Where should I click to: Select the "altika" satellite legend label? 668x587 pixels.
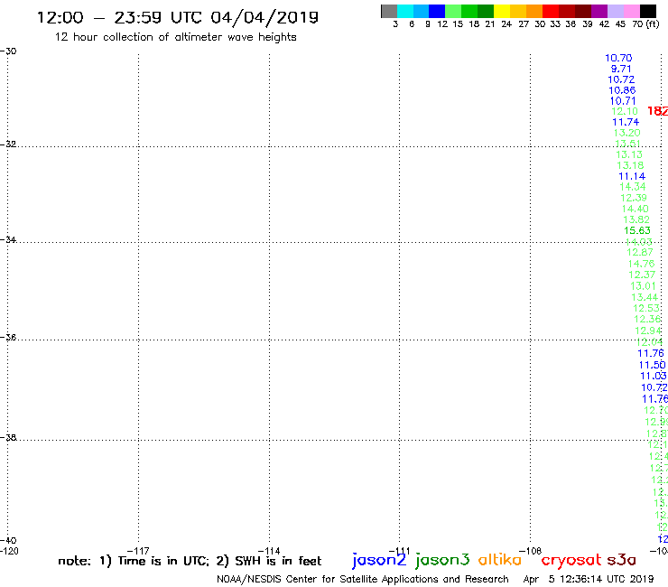pos(499,560)
